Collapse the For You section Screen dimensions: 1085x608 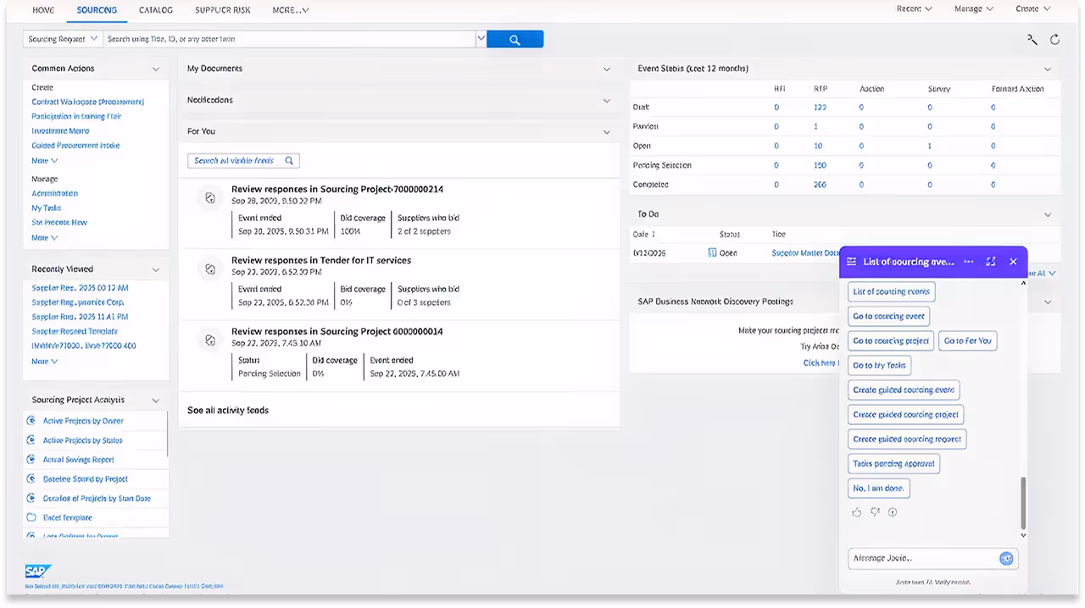click(x=606, y=132)
